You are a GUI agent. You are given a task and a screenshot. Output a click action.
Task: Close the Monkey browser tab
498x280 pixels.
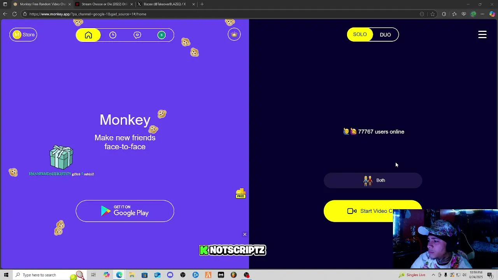click(70, 4)
